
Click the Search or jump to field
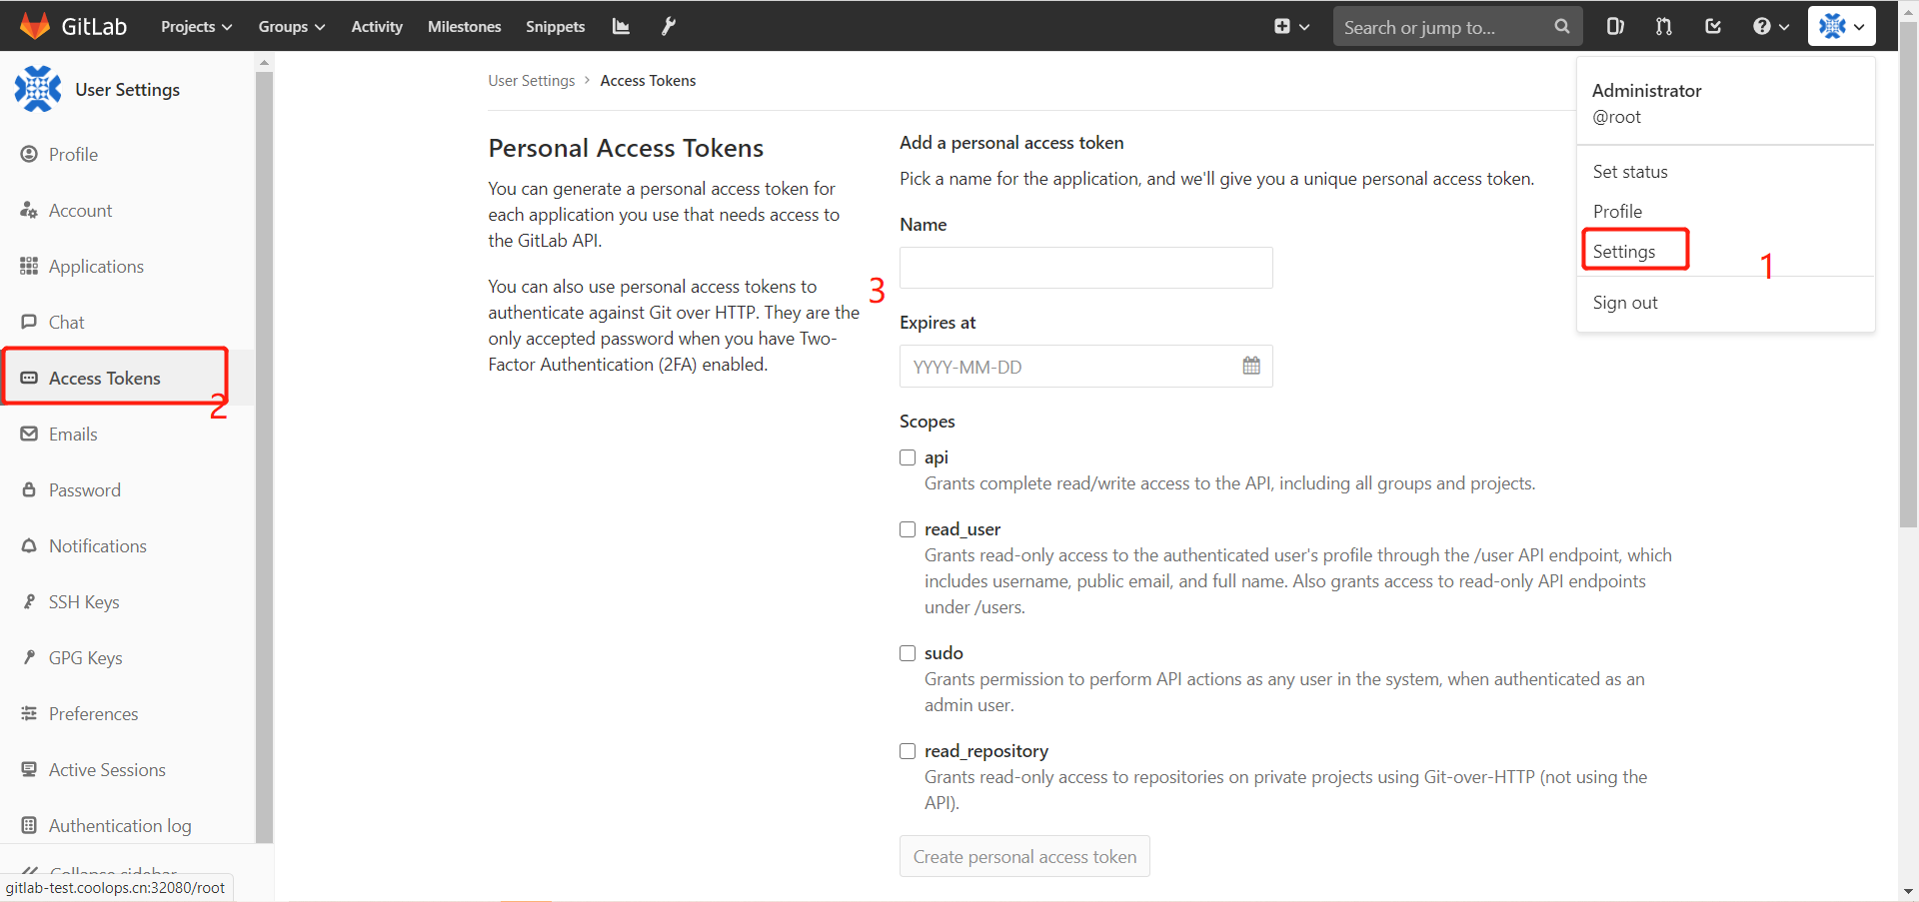[x=1457, y=27]
